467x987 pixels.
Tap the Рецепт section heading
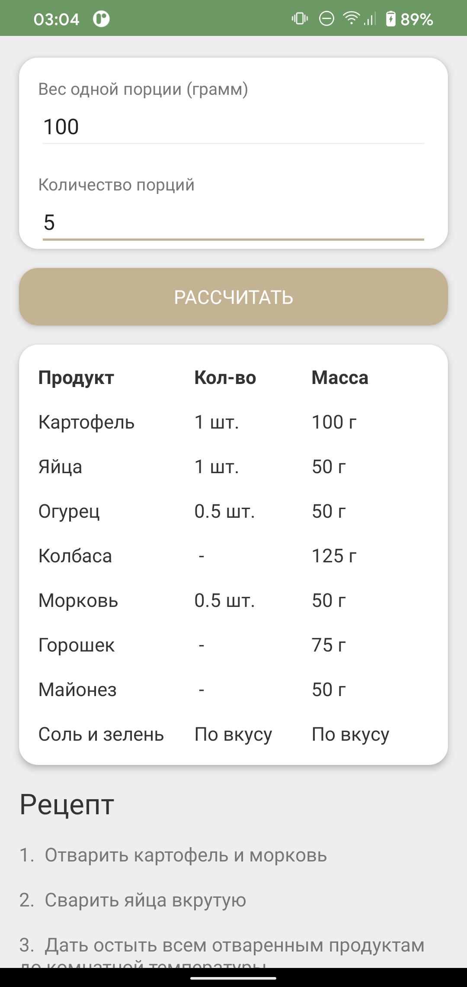click(67, 805)
